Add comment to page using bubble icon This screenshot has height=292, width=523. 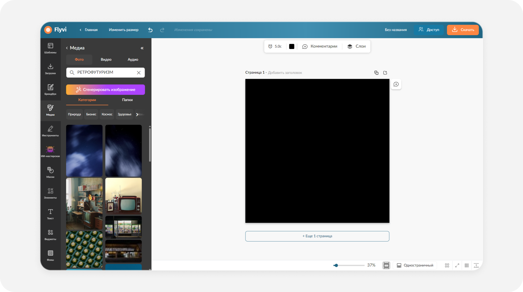396,84
